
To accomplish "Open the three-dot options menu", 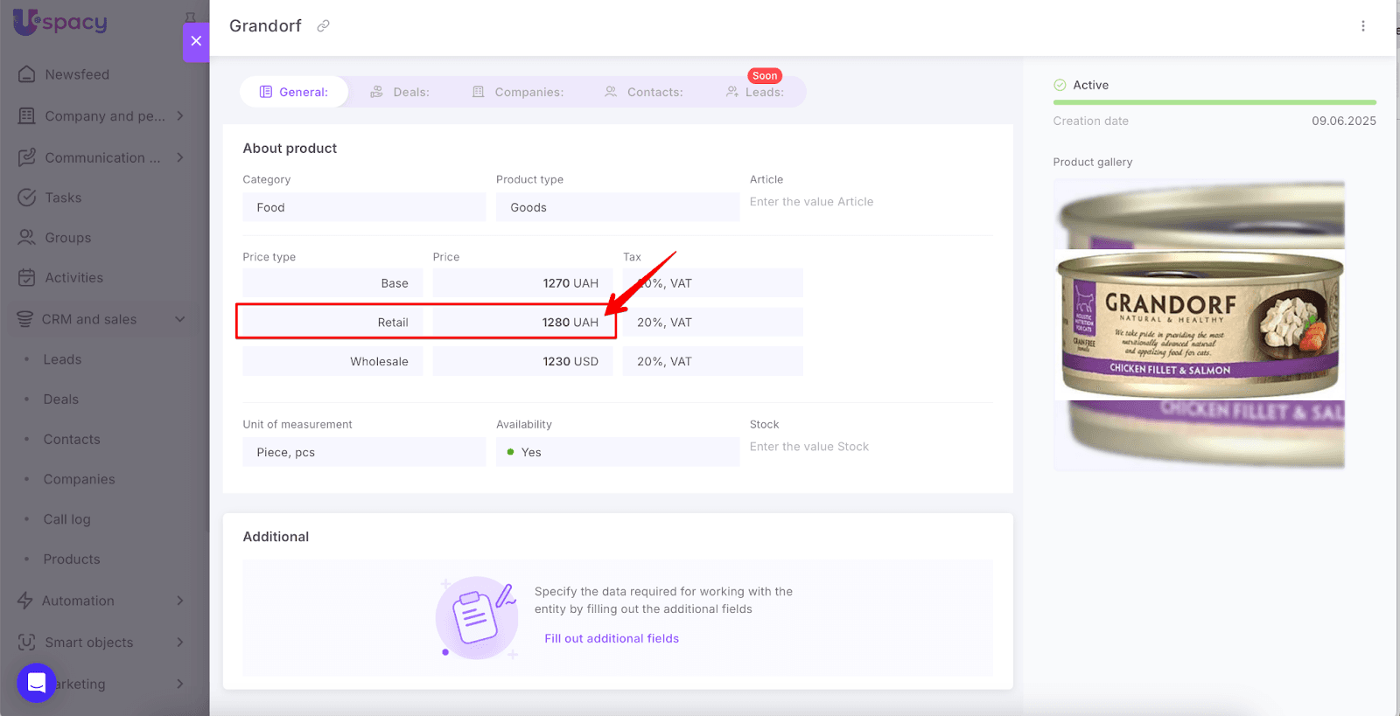I will tap(1362, 26).
